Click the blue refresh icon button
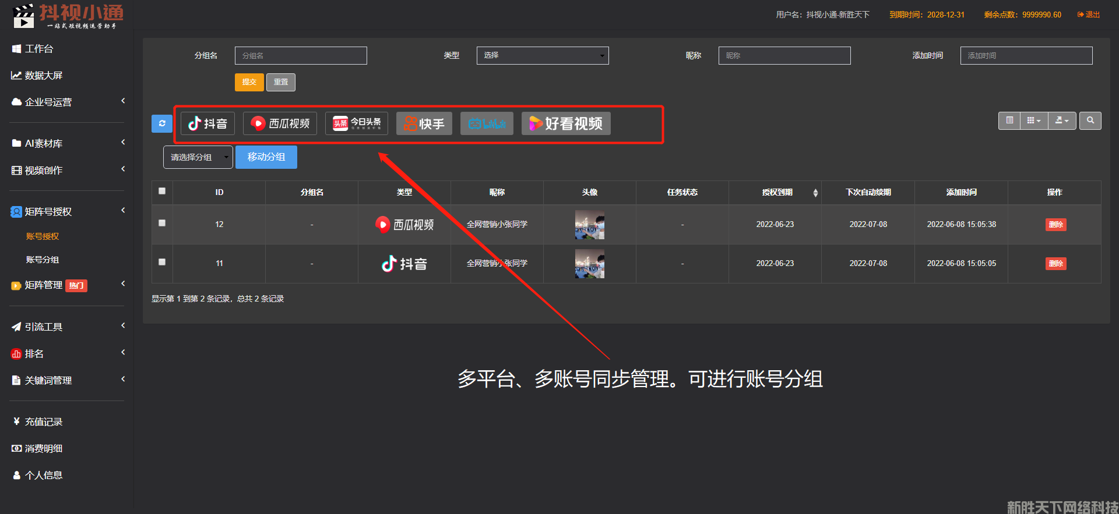The width and height of the screenshot is (1119, 514). click(161, 123)
